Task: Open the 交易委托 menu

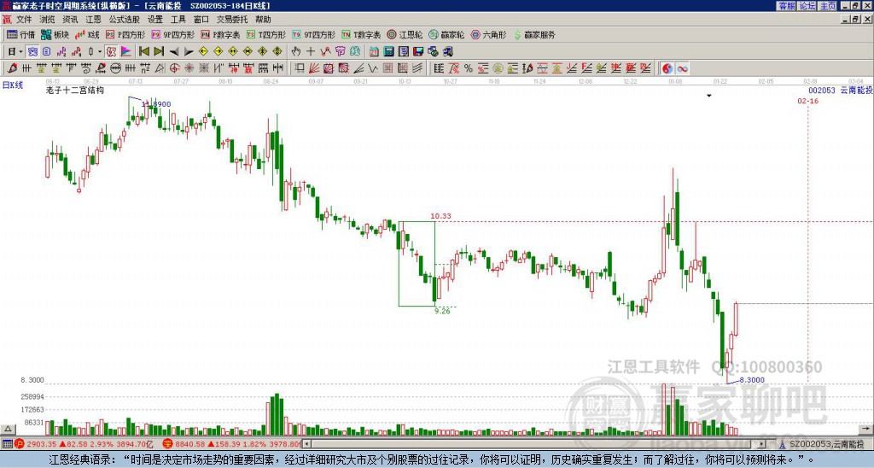Action: pos(232,20)
